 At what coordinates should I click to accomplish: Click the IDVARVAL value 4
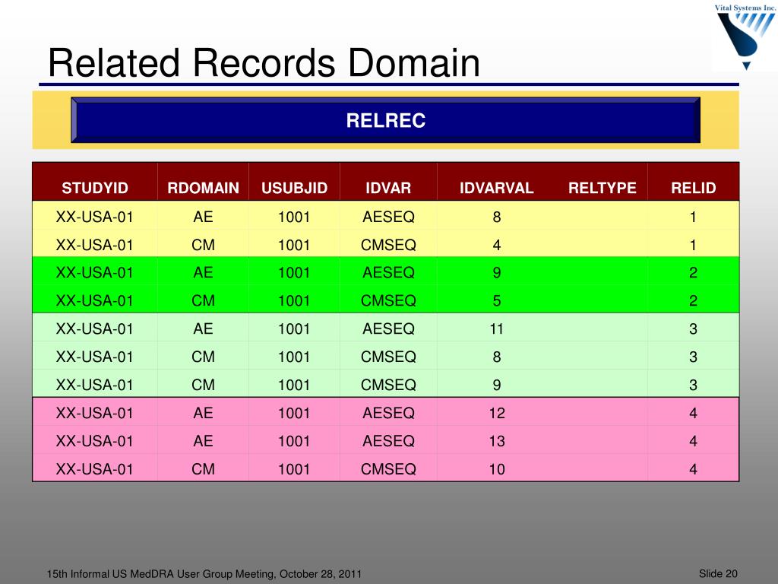pyautogui.click(x=497, y=245)
